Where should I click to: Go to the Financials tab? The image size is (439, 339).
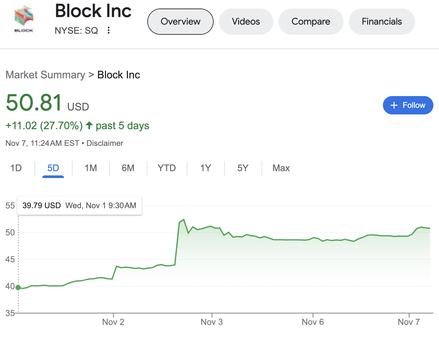[x=382, y=22]
